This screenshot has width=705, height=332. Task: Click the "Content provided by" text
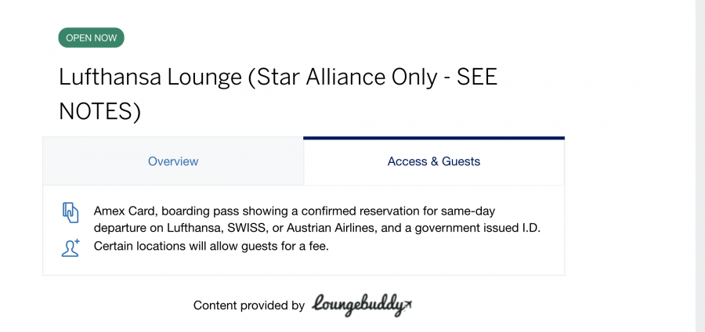pos(248,305)
